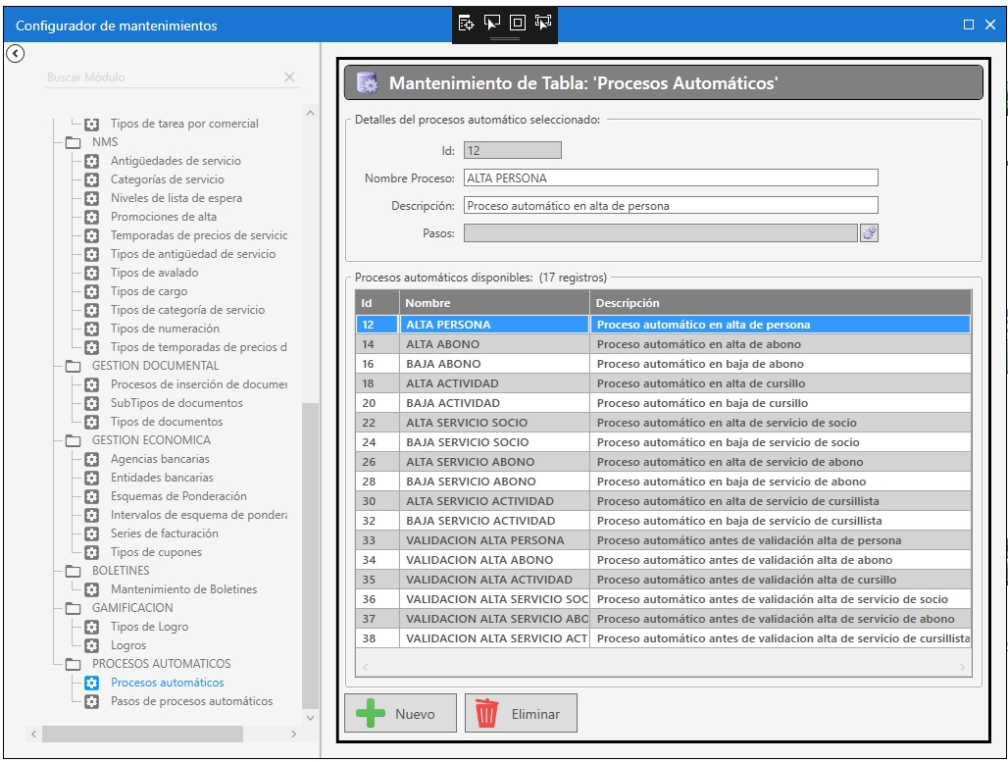The image size is (1008, 762).
Task: Select the VALIDACION ALTA PERSONA row
Action: pyautogui.click(x=663, y=540)
